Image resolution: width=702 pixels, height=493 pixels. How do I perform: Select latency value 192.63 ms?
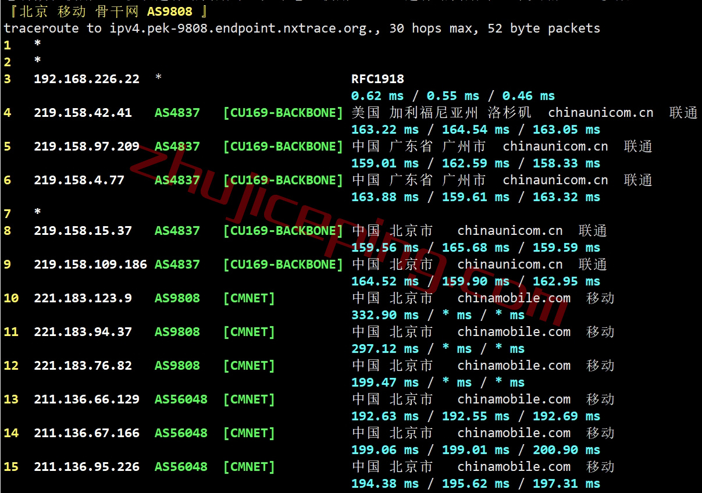tap(385, 416)
